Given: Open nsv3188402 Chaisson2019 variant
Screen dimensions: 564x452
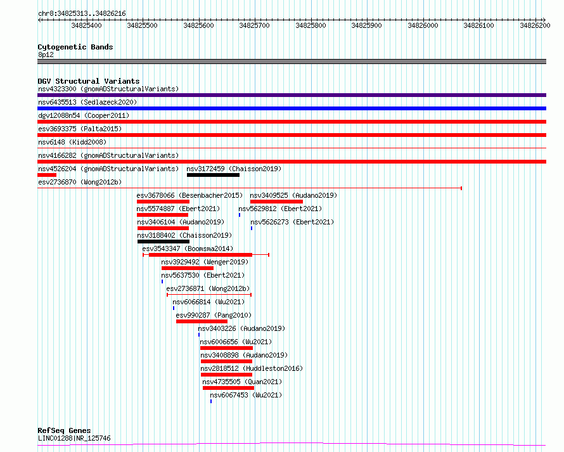Looking at the screenshot, I should (x=184, y=235).
